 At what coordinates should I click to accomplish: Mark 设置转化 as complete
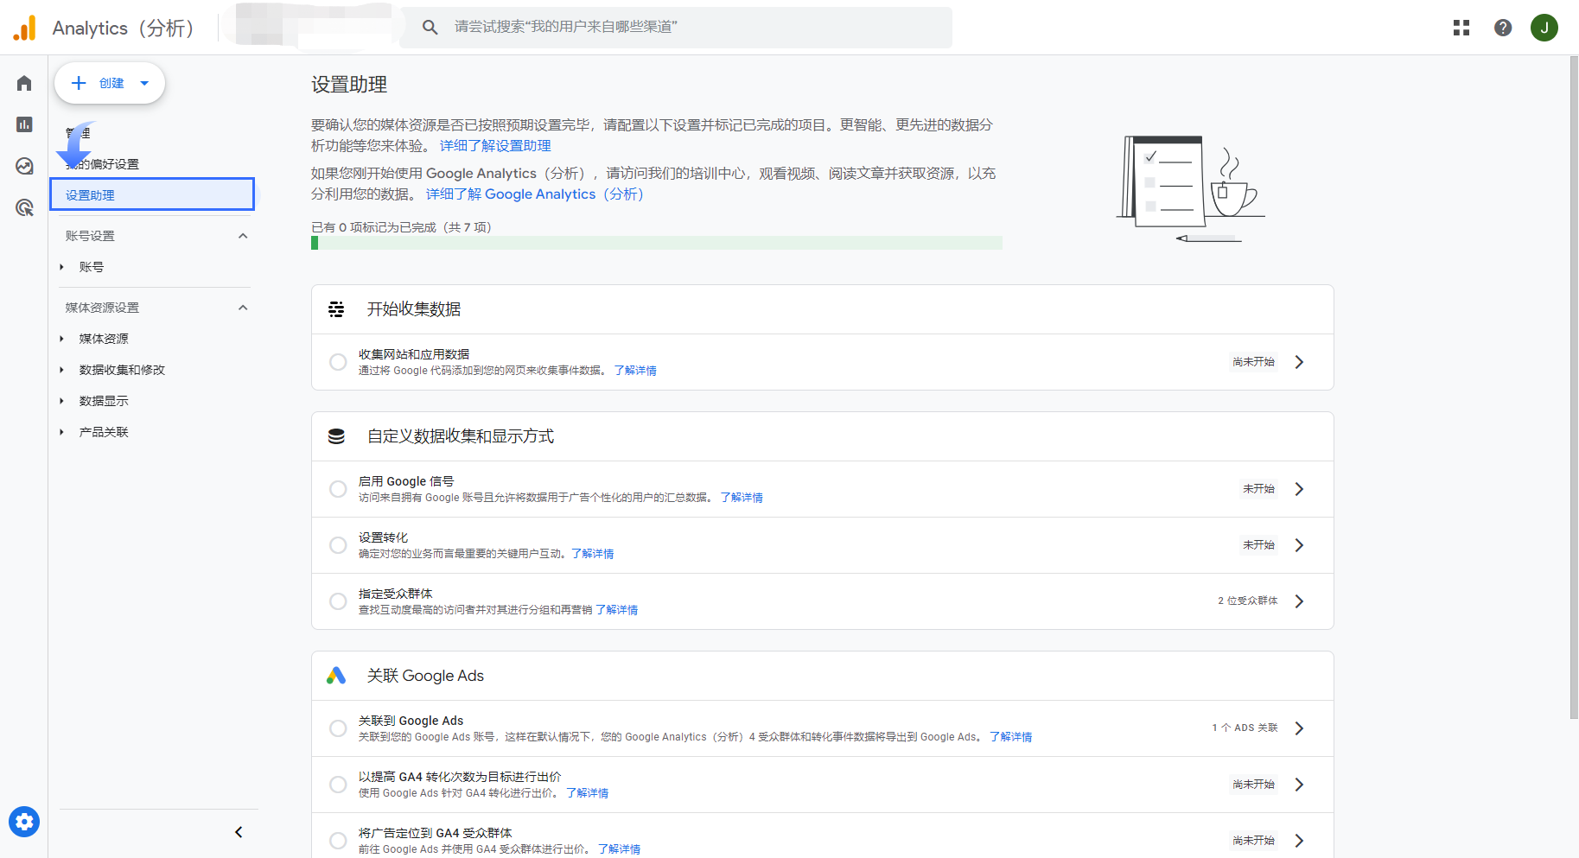(x=338, y=545)
